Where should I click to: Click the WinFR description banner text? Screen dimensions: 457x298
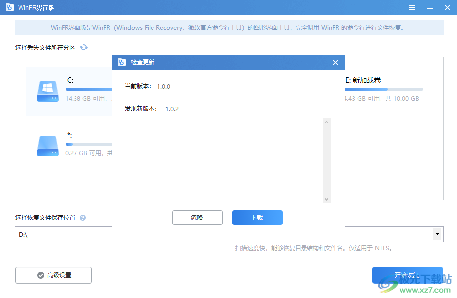[x=228, y=28]
